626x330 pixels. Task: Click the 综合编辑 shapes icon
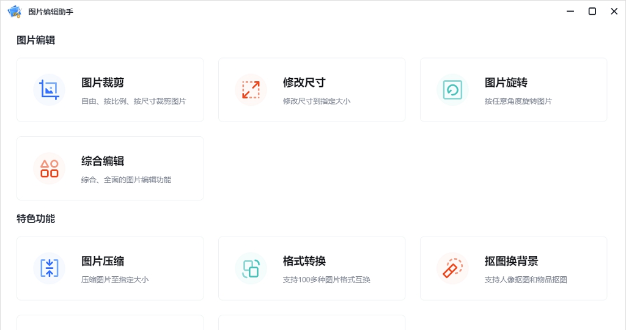[49, 169]
